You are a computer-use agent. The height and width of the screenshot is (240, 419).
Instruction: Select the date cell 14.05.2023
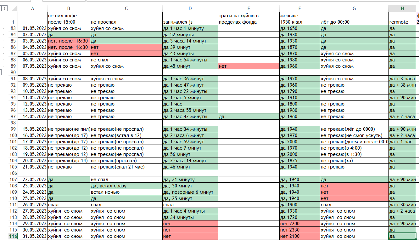click(x=33, y=117)
